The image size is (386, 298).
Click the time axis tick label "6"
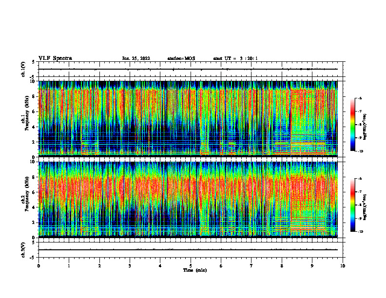pyautogui.click(x=221, y=266)
